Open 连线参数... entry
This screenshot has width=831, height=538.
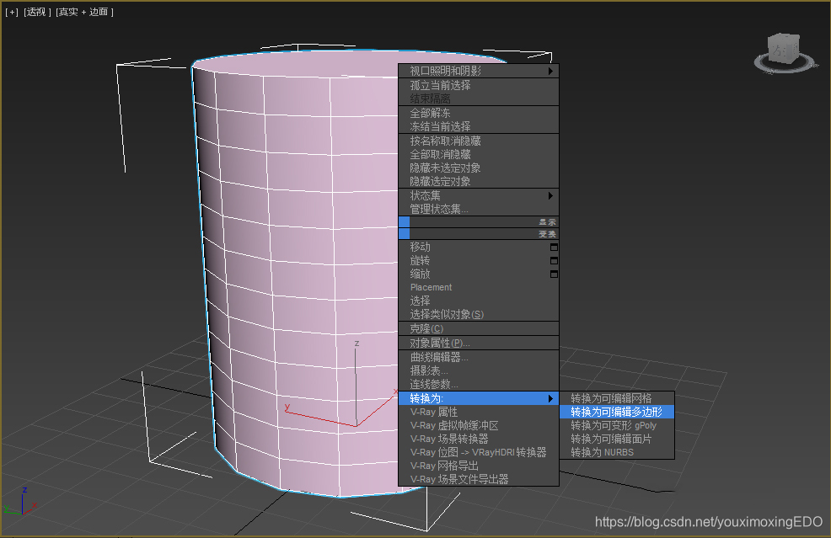(x=479, y=385)
